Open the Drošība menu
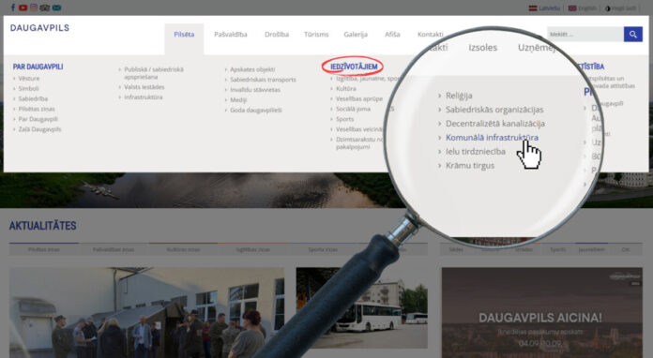The image size is (653, 358). (x=277, y=35)
